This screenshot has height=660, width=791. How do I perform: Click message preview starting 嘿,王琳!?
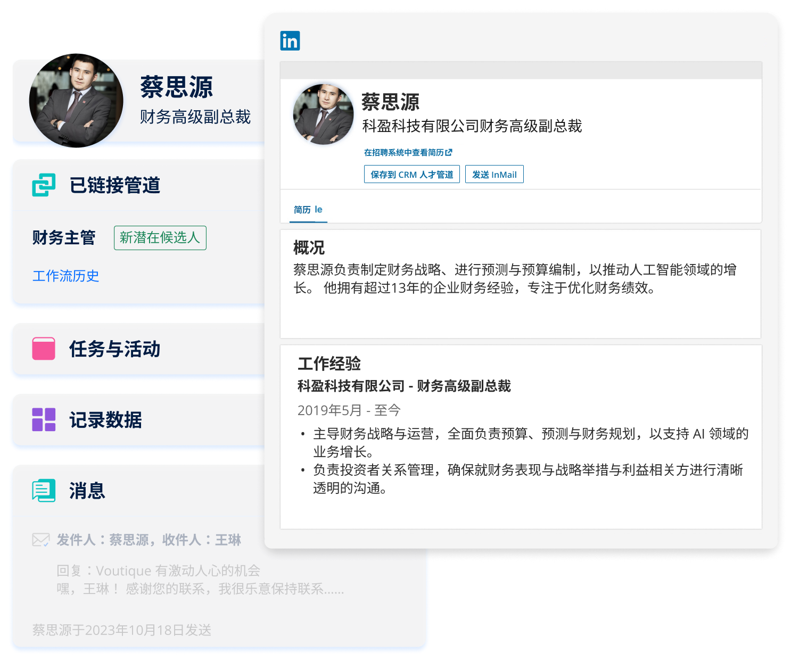[200, 589]
